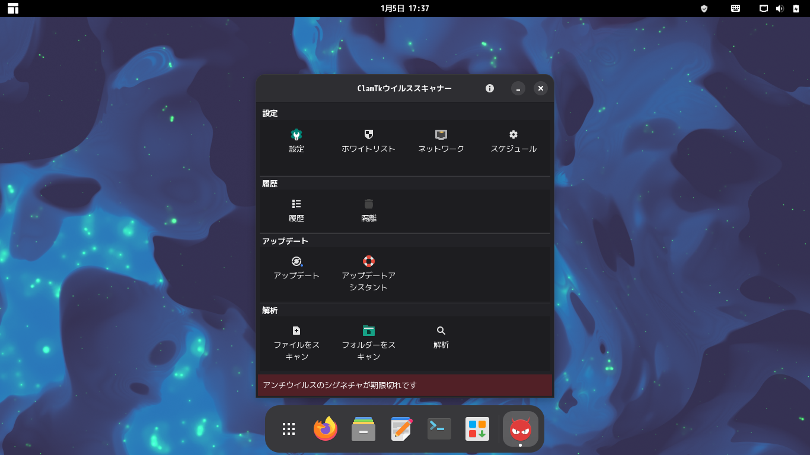Open the volume indicator in the top bar

pyautogui.click(x=780, y=8)
